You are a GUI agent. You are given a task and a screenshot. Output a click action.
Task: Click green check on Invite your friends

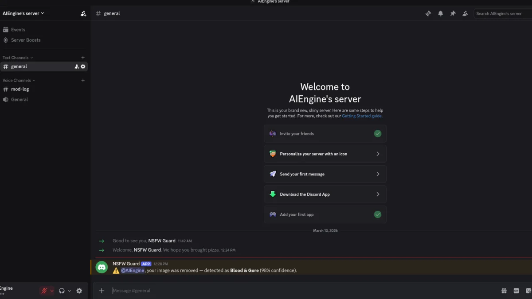tap(378, 134)
